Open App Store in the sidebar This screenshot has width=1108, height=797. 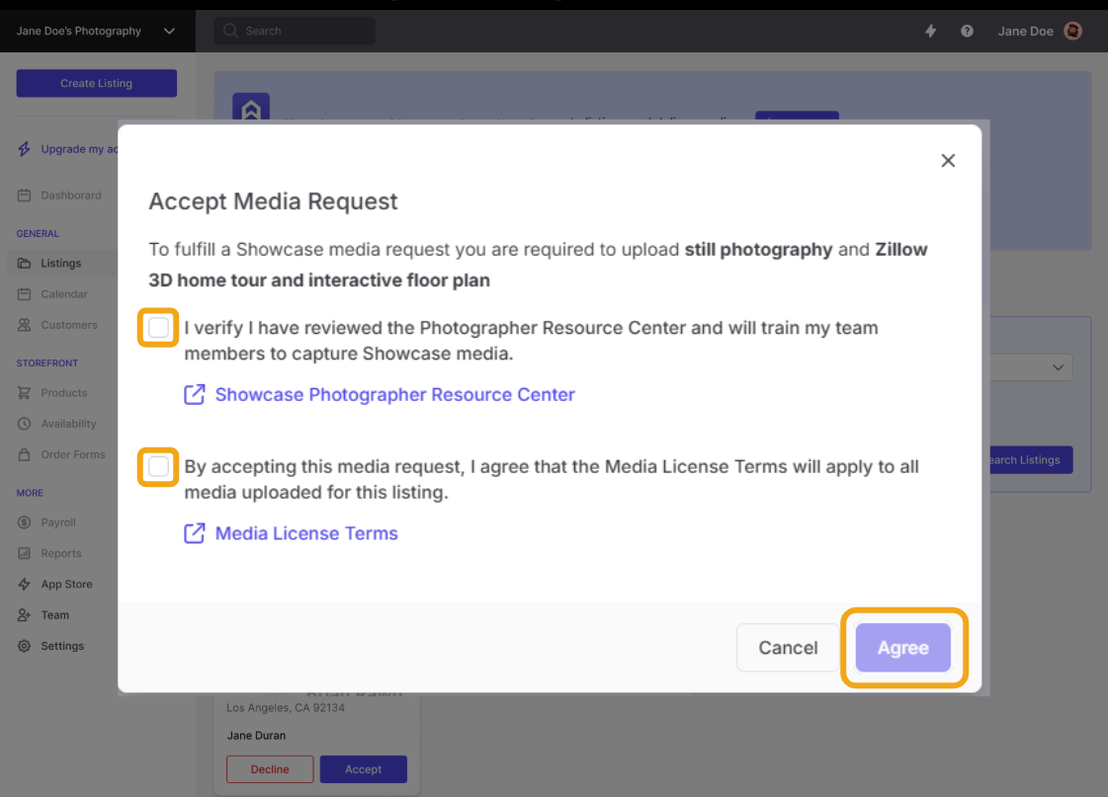pos(66,584)
